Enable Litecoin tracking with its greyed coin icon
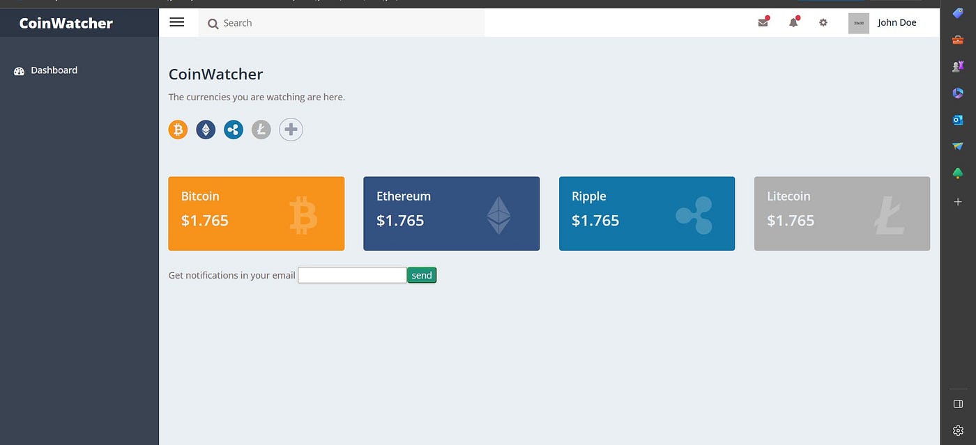This screenshot has height=445, width=976. coord(261,129)
